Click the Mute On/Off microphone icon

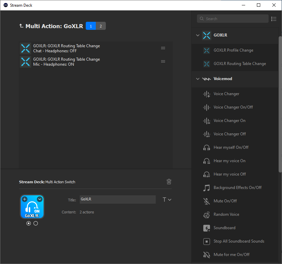tap(207, 201)
